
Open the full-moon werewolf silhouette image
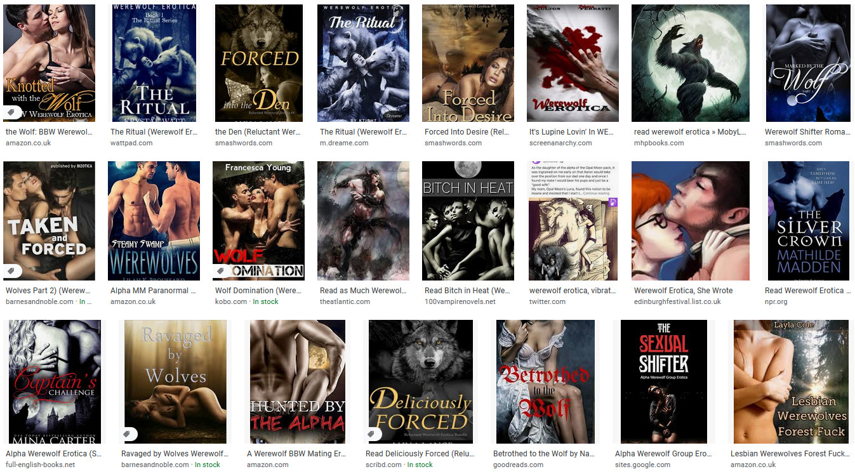(x=690, y=63)
